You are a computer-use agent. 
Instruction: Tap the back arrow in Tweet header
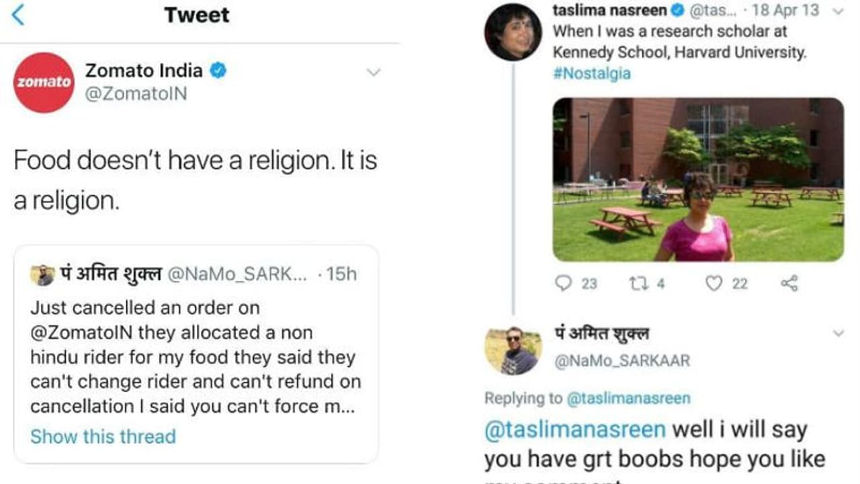[x=18, y=14]
